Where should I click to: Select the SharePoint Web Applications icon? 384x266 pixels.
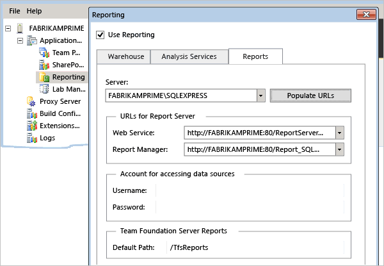point(44,65)
